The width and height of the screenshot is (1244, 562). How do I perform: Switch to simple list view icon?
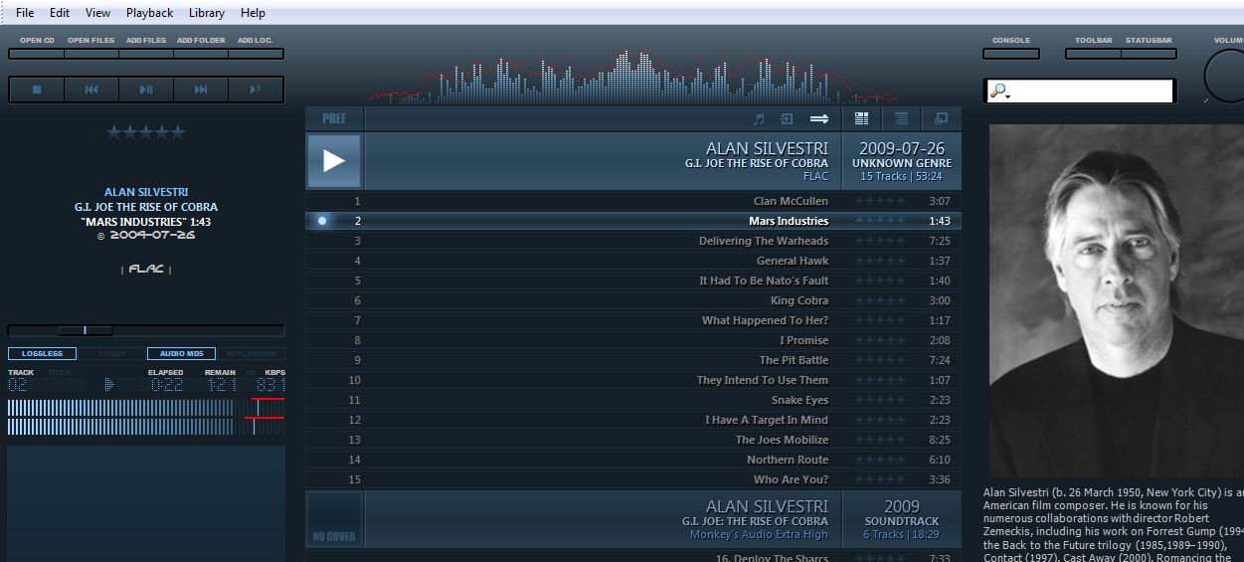pyautogui.click(x=901, y=118)
